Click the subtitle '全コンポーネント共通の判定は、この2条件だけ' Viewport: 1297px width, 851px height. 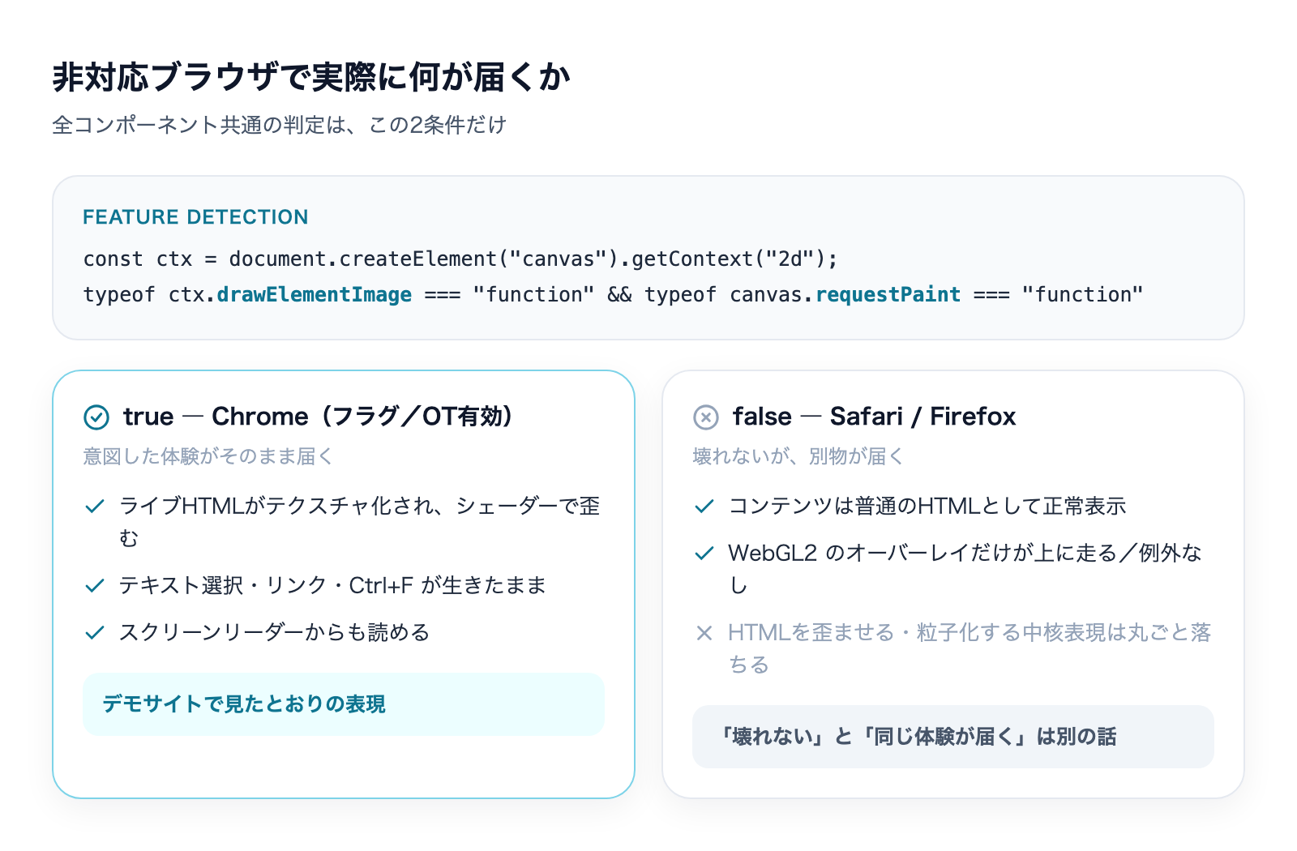(x=279, y=125)
